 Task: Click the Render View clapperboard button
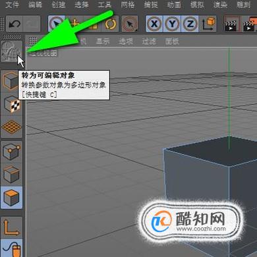(231, 24)
